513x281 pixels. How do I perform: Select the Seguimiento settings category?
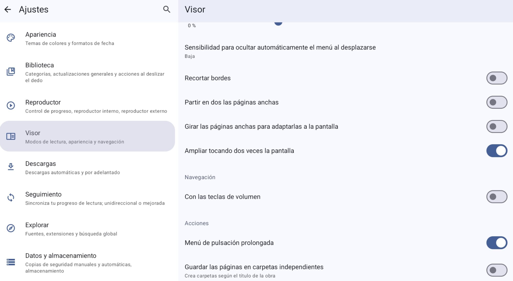coord(75,198)
